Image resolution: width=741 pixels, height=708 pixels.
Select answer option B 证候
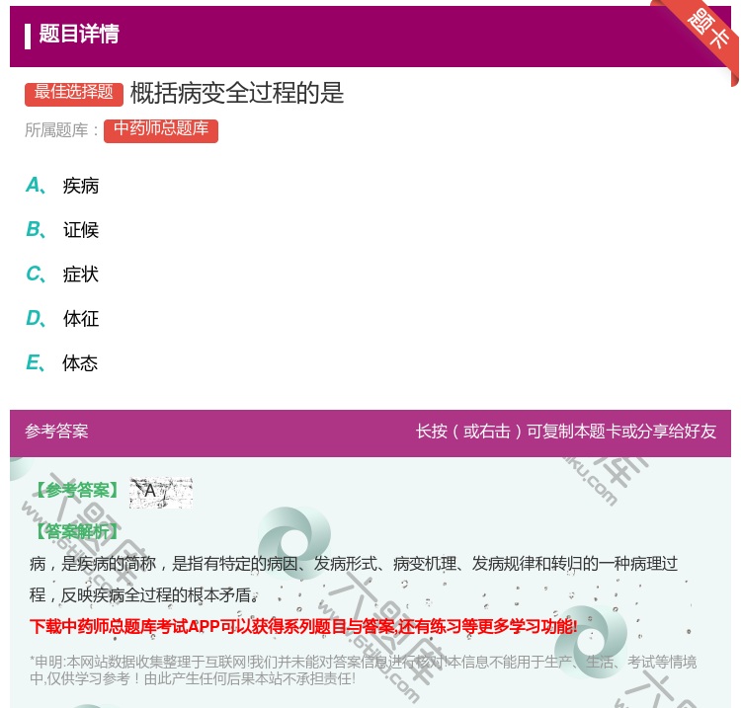62,230
